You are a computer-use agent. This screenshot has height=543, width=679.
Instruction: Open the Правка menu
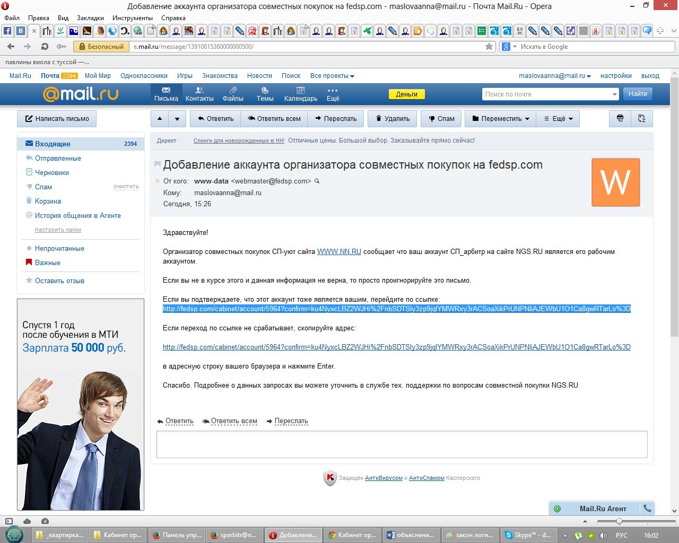(39, 18)
